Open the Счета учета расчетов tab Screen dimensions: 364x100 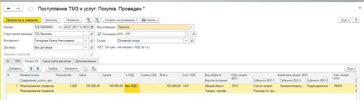click(x=57, y=61)
